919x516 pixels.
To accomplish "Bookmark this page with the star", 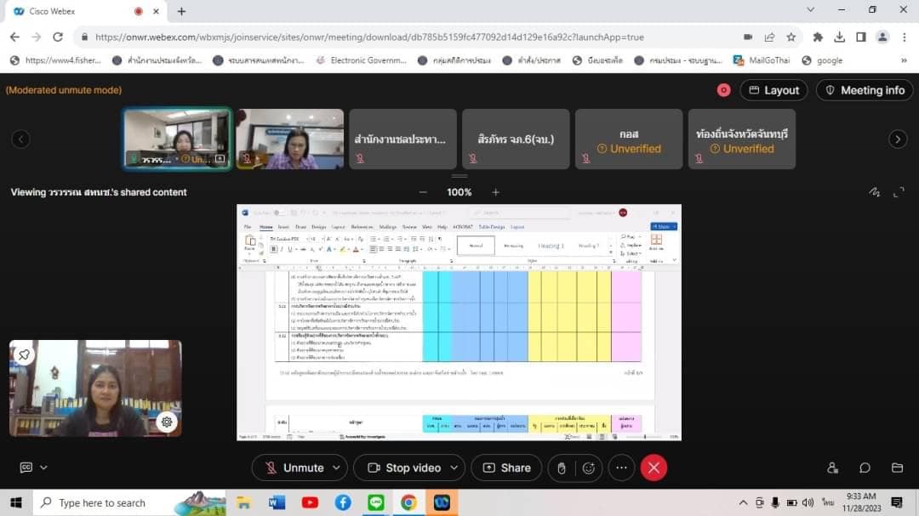I will click(x=791, y=37).
